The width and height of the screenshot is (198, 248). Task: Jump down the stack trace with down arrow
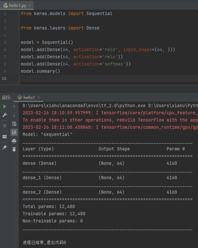[x=14, y=115]
